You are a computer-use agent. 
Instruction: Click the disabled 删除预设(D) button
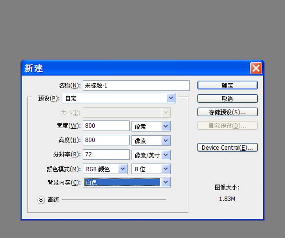tap(227, 125)
